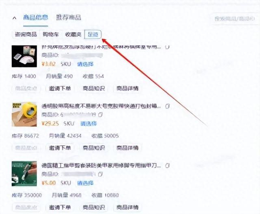Collapse the product info panel chevron

(x=15, y=18)
